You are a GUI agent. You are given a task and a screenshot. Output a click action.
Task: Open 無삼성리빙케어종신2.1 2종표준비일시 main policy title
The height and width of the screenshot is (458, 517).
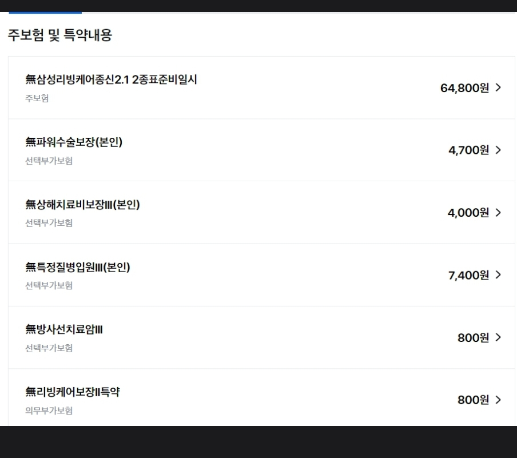pos(112,79)
